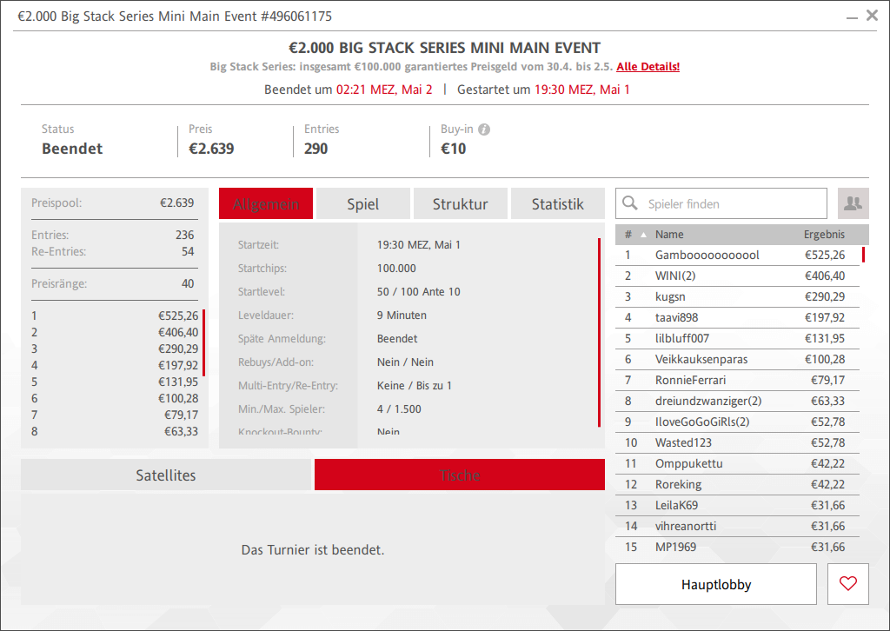Select player Roreking row
The height and width of the screenshot is (631, 890).
click(x=737, y=485)
